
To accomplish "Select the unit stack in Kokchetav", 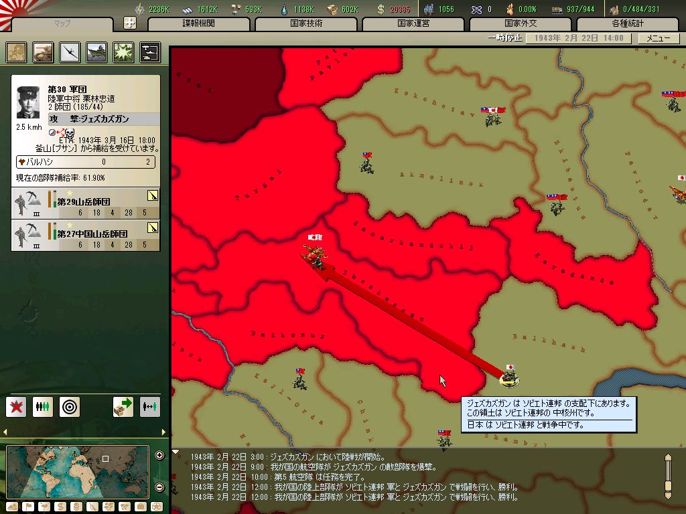I will [x=492, y=116].
